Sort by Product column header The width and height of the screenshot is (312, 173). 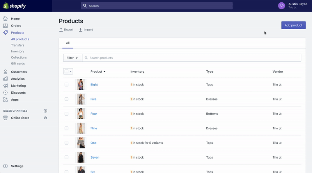pos(98,71)
